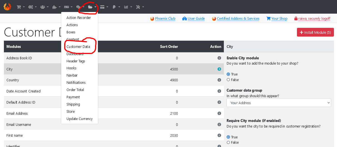This screenshot has width=337, height=147.
Task: Expand caret next to the tools icon
Action: (143, 7)
